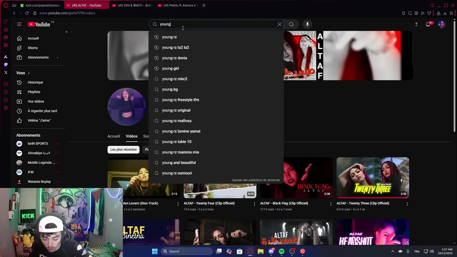Choose suggestion 'young rz lamine yamal'
This screenshot has height=257, width=457.
click(x=216, y=131)
